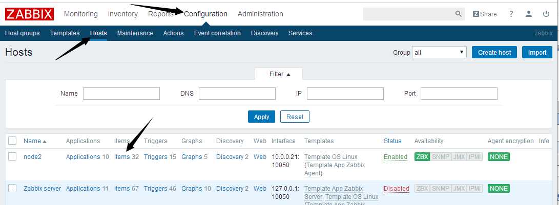Sort by the Status column header
This screenshot has width=559, height=205.
click(392, 141)
